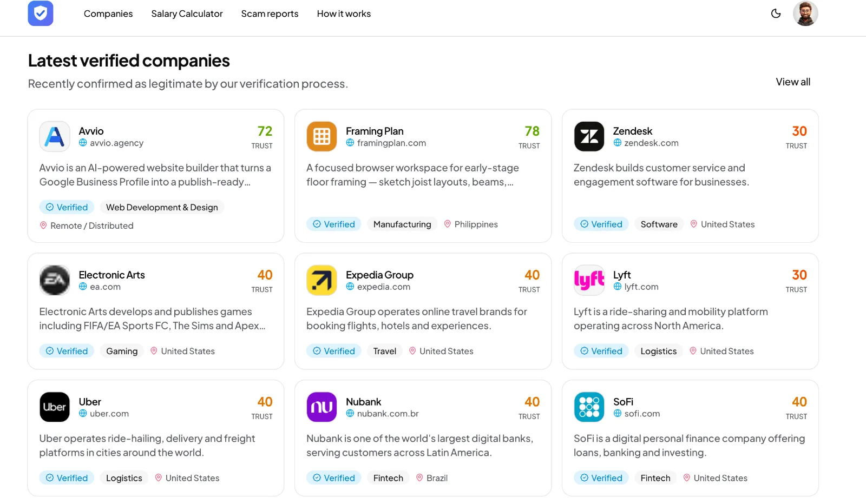This screenshot has width=866, height=504.
Task: Open Scam reports from navigation
Action: tap(270, 14)
